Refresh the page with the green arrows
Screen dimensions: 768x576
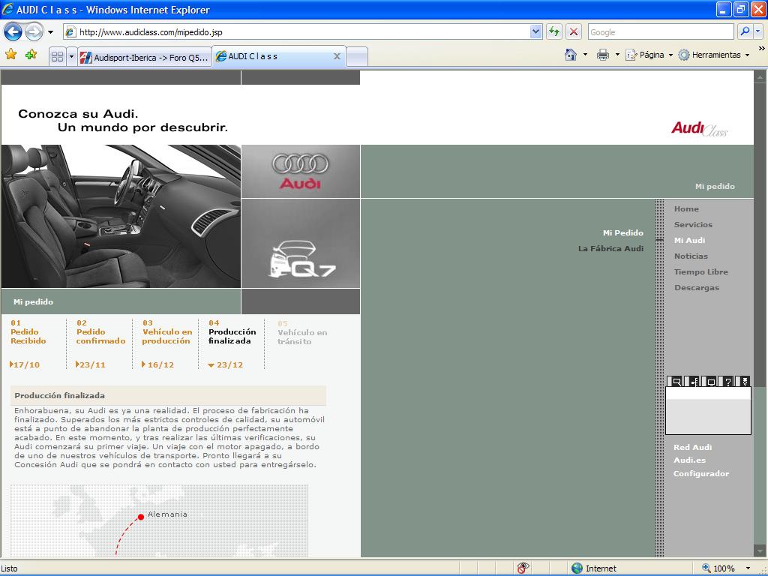554,32
